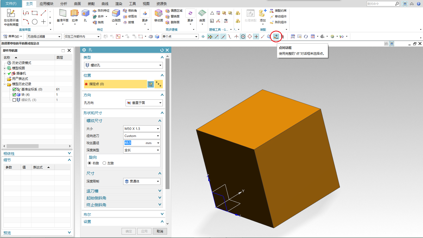Uncheck the 块 (4) feature checkbox
Viewport: 423px width, 238px height.
click(x=14, y=94)
